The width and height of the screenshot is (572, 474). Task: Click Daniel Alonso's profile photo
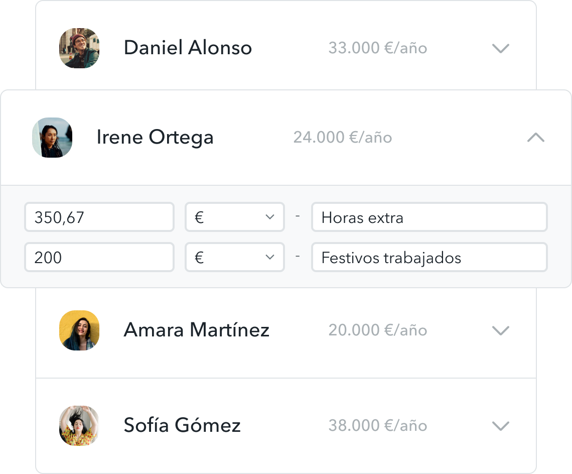tap(79, 48)
